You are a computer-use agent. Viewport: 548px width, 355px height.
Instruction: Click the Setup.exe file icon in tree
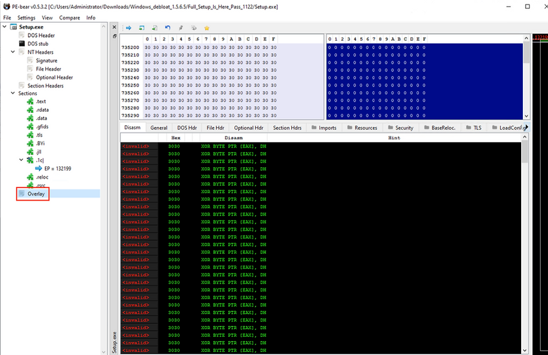click(13, 27)
